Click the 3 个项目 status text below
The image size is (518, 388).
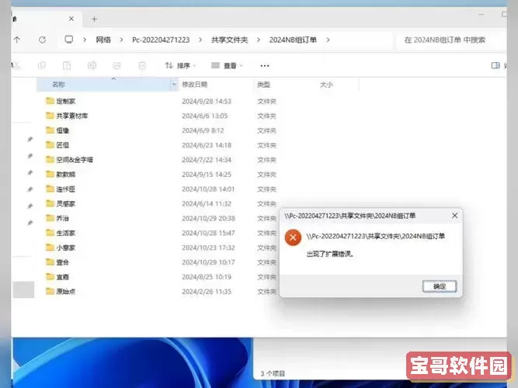pos(273,374)
